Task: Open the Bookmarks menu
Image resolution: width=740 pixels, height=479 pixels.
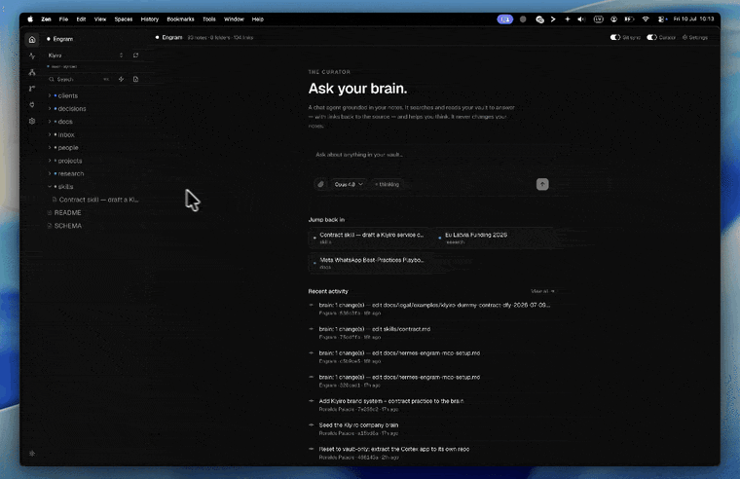Action: coord(180,19)
